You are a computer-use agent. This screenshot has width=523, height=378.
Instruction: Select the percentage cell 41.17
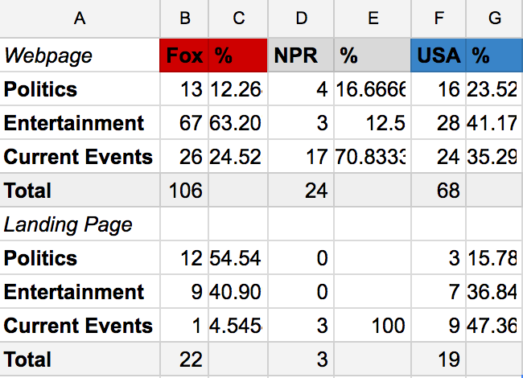coord(495,123)
